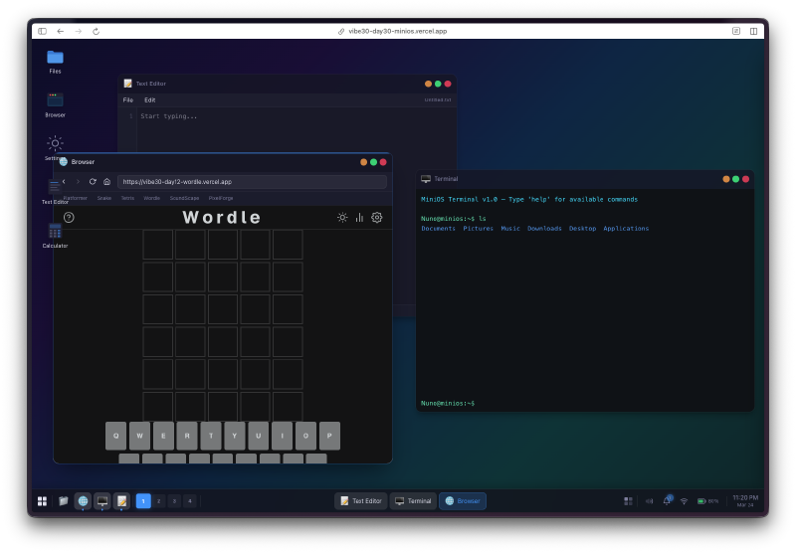
Task: Open the Tetris bookmark
Action: [127, 198]
